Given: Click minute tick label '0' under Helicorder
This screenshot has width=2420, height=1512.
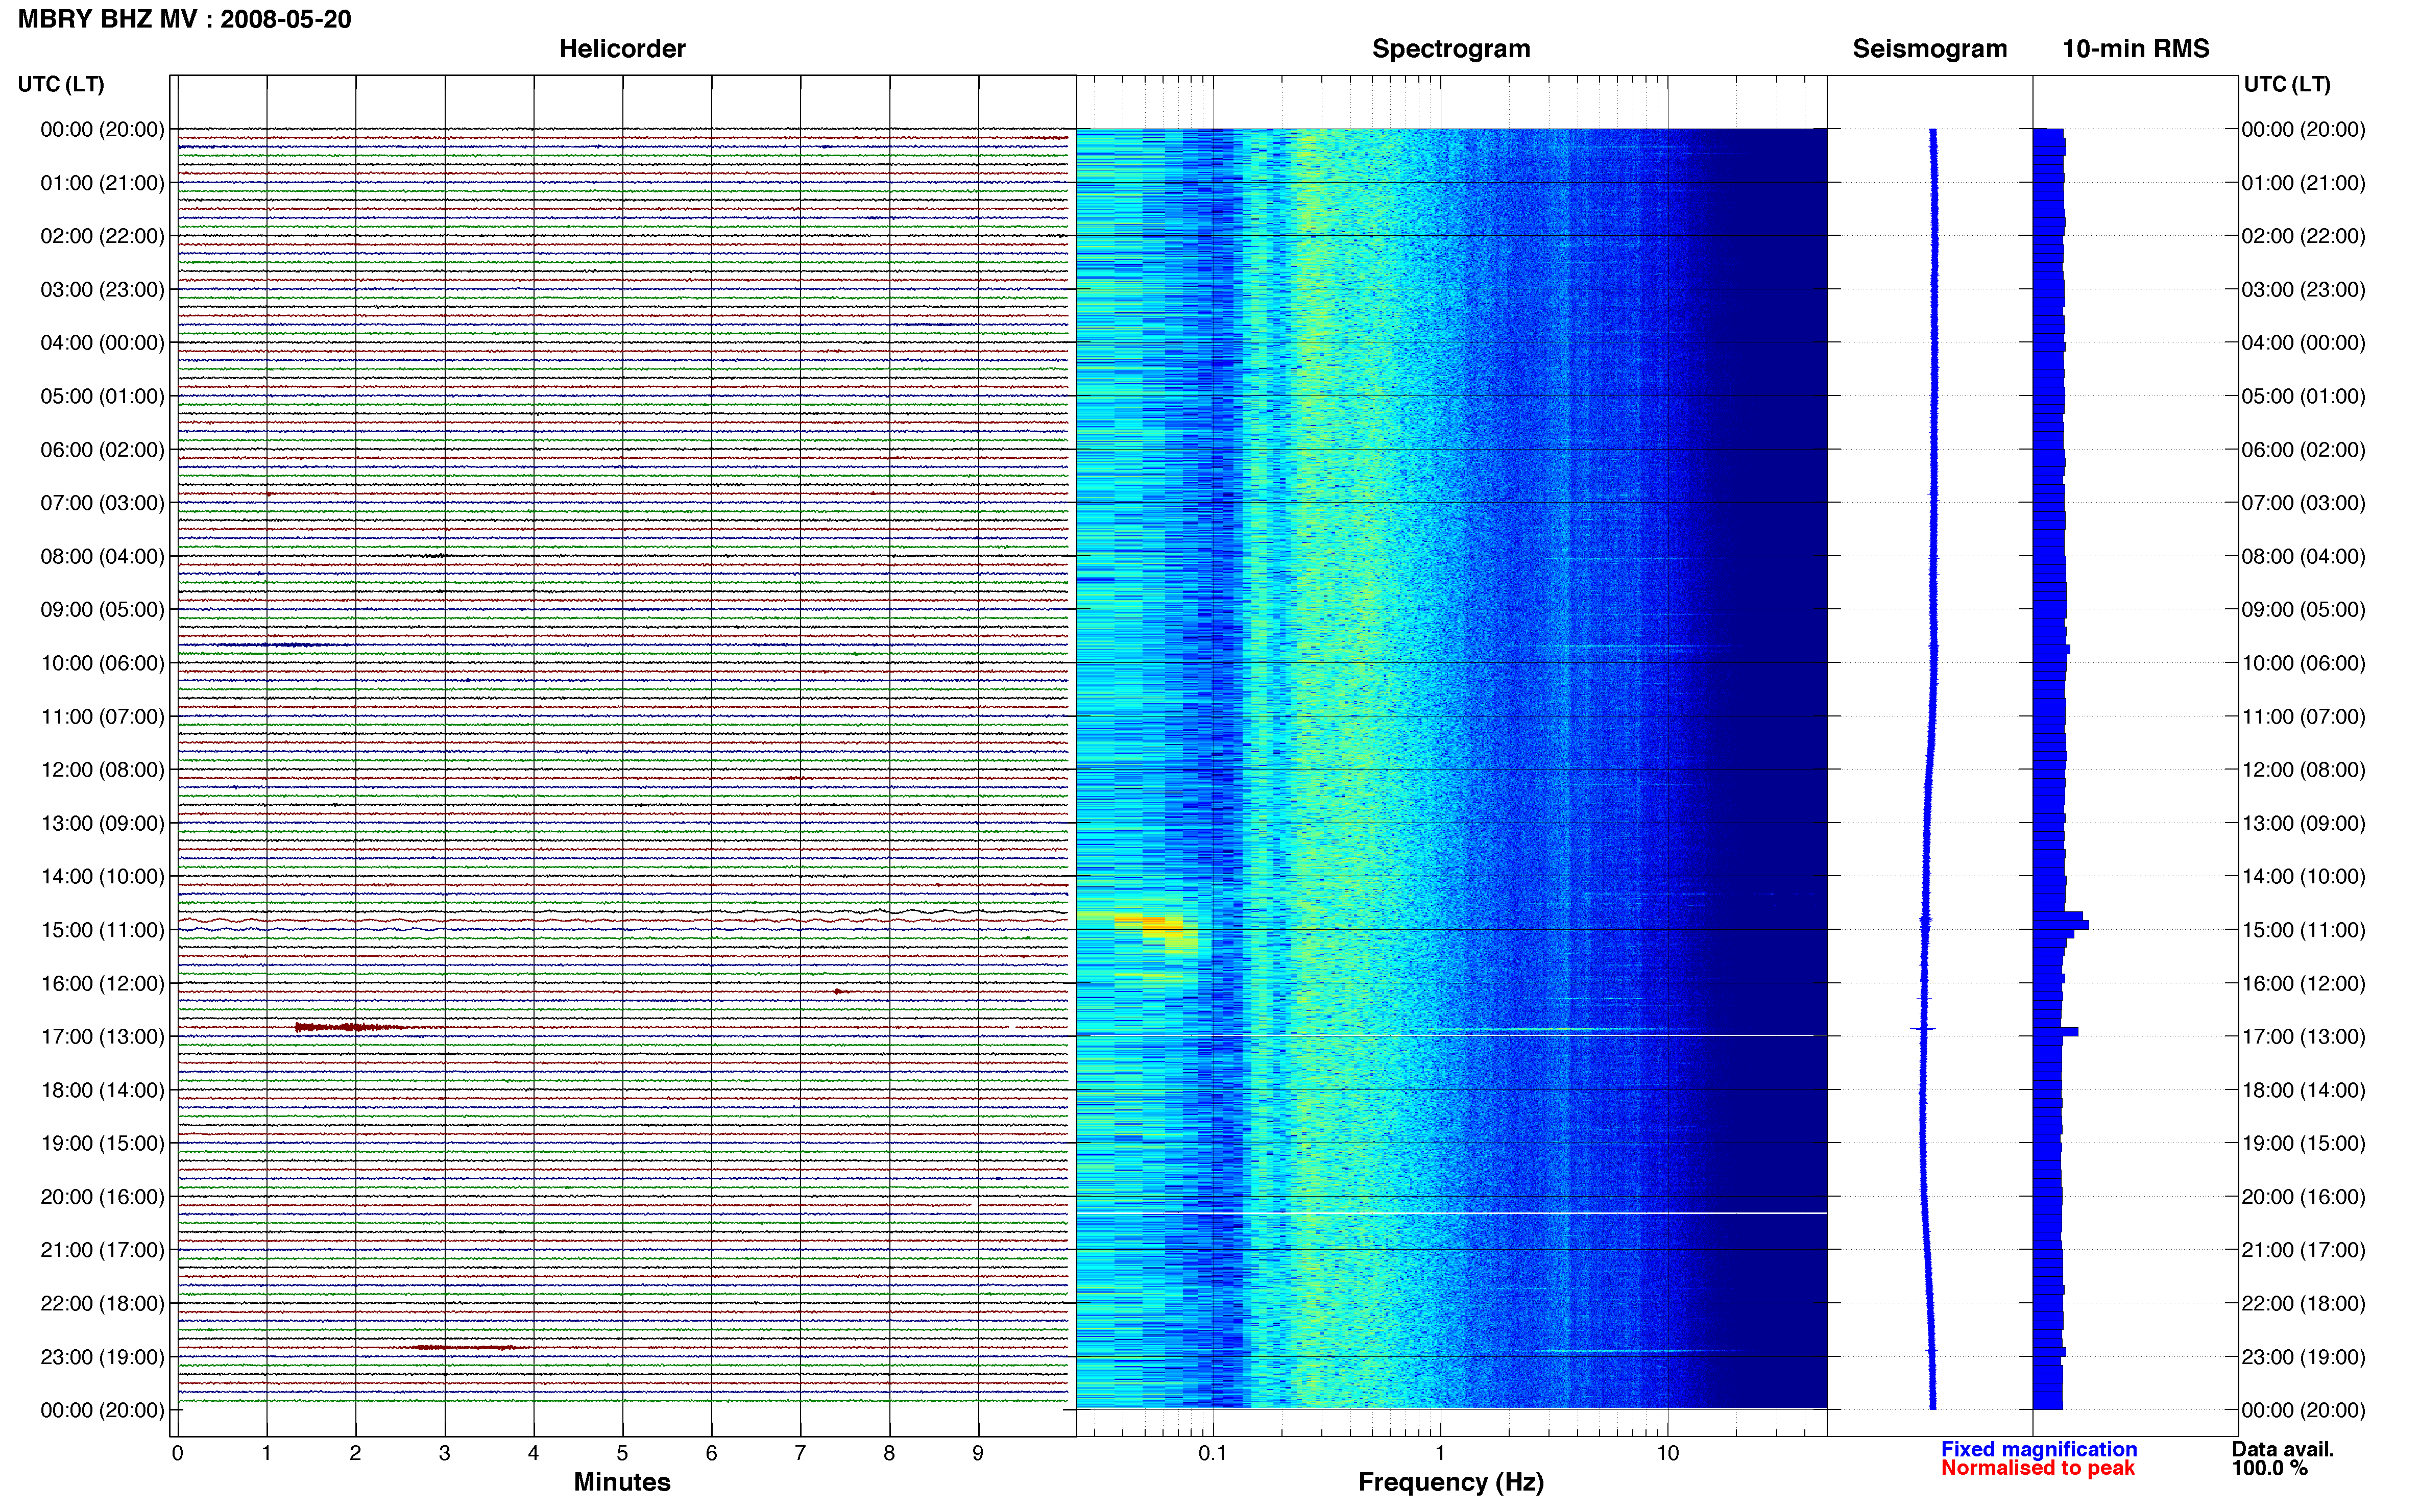Looking at the screenshot, I should click(x=177, y=1453).
